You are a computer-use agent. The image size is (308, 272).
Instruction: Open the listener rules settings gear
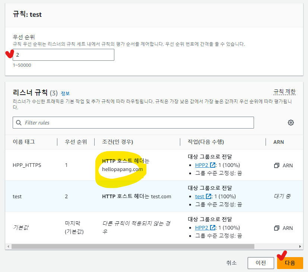pyautogui.click(x=291, y=123)
